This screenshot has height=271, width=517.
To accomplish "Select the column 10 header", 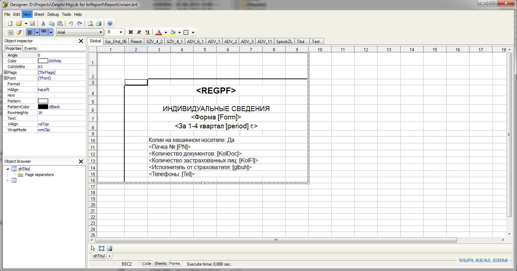I will [319, 49].
